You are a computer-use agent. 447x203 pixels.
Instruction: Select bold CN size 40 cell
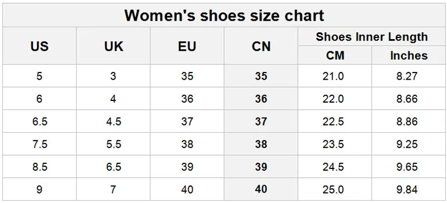click(261, 189)
